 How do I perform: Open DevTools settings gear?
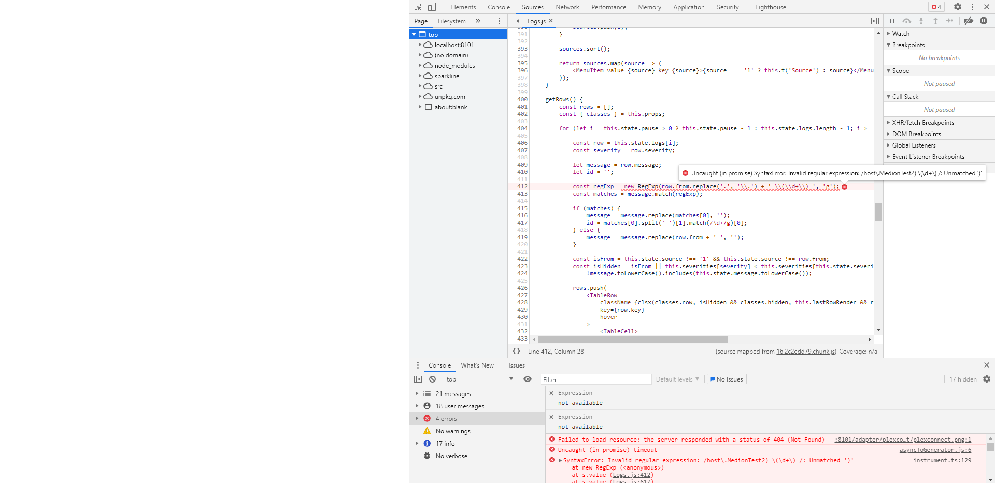958,7
